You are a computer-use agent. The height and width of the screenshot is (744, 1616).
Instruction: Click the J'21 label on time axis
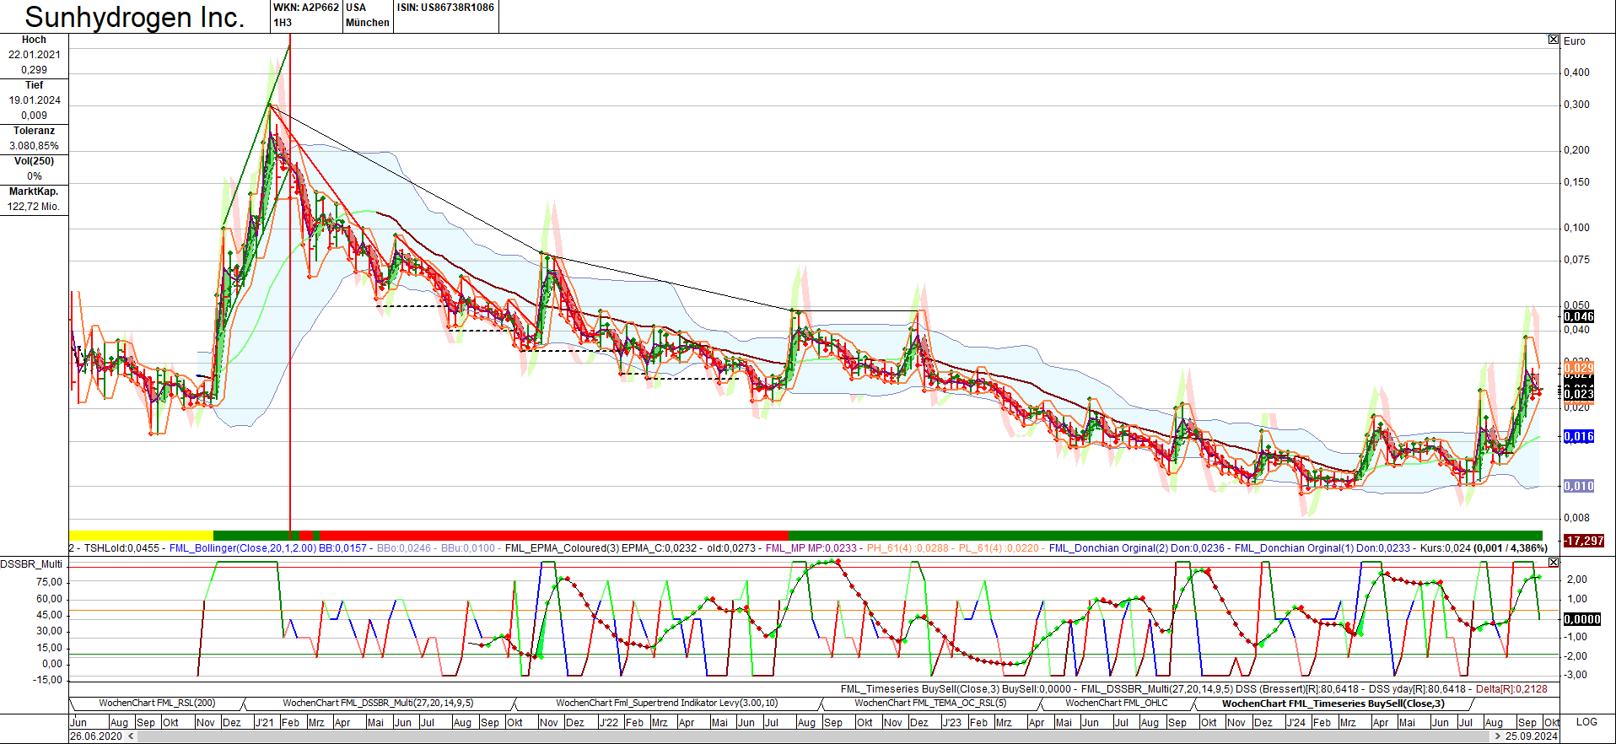264,722
